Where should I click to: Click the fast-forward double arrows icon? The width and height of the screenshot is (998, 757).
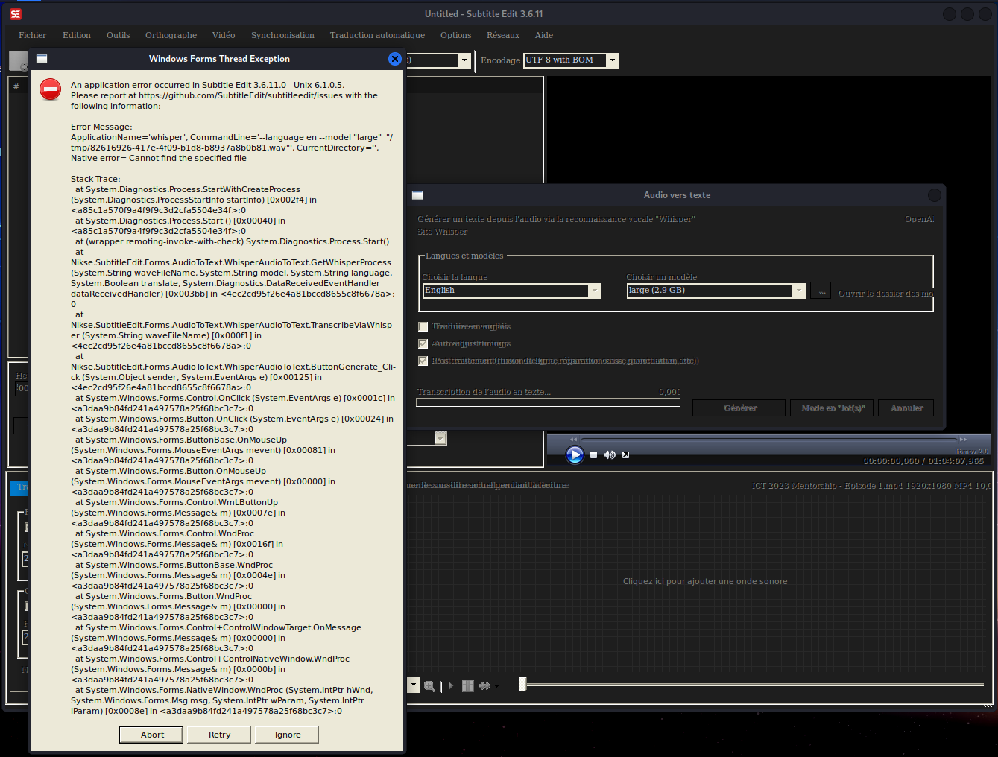coord(484,686)
